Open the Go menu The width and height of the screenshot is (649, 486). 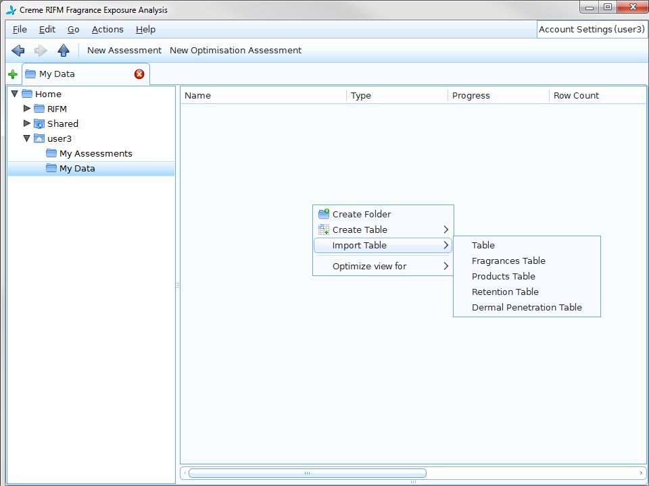point(73,29)
